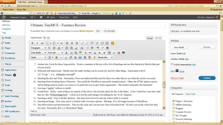This screenshot has width=223, height=125.
Task: Align text right in editor
Action: click(77, 43)
